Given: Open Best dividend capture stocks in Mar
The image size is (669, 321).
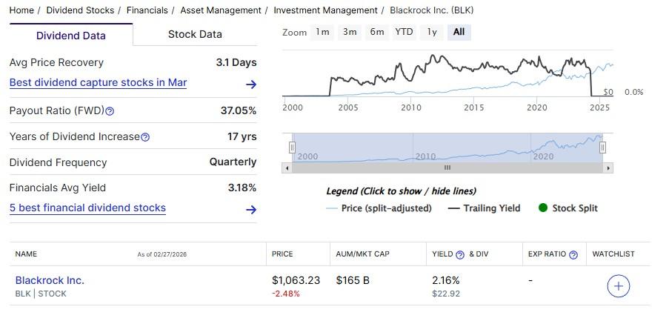Looking at the screenshot, I should coord(98,82).
